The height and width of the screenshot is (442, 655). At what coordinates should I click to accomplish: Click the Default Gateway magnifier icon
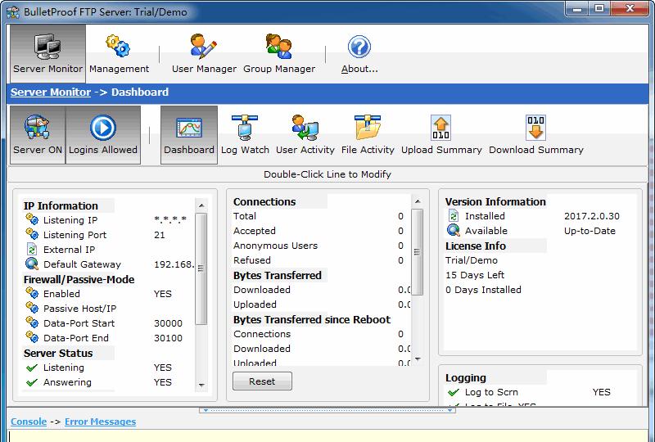point(32,264)
